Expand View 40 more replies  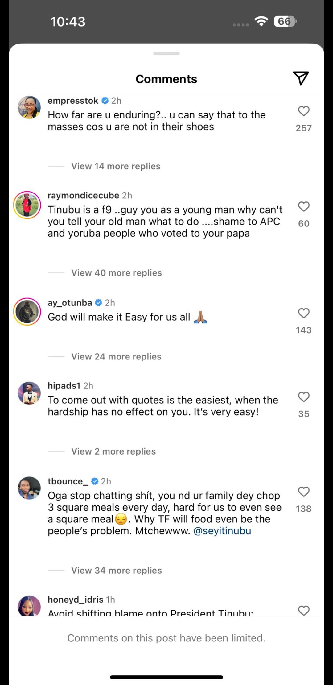point(116,273)
